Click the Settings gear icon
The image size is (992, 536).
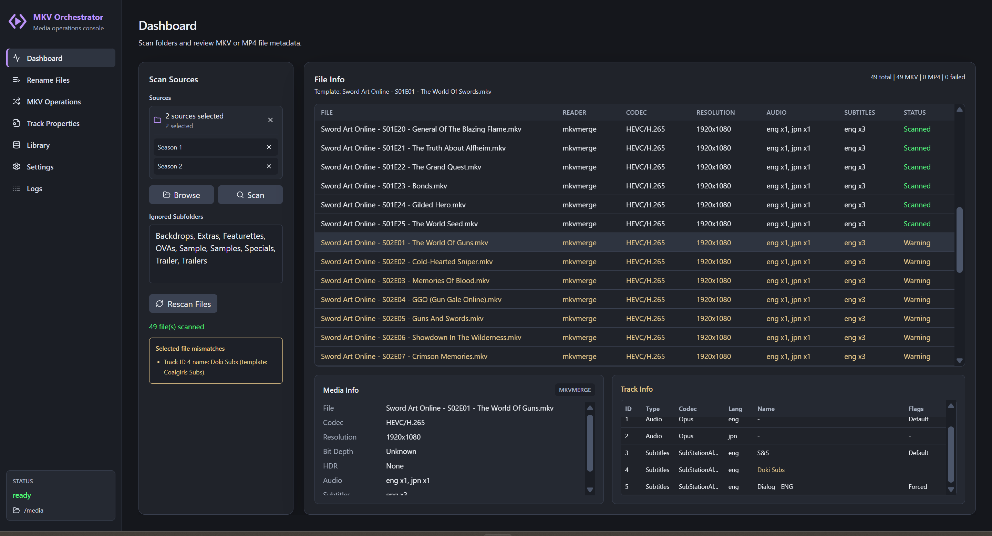pyautogui.click(x=17, y=166)
